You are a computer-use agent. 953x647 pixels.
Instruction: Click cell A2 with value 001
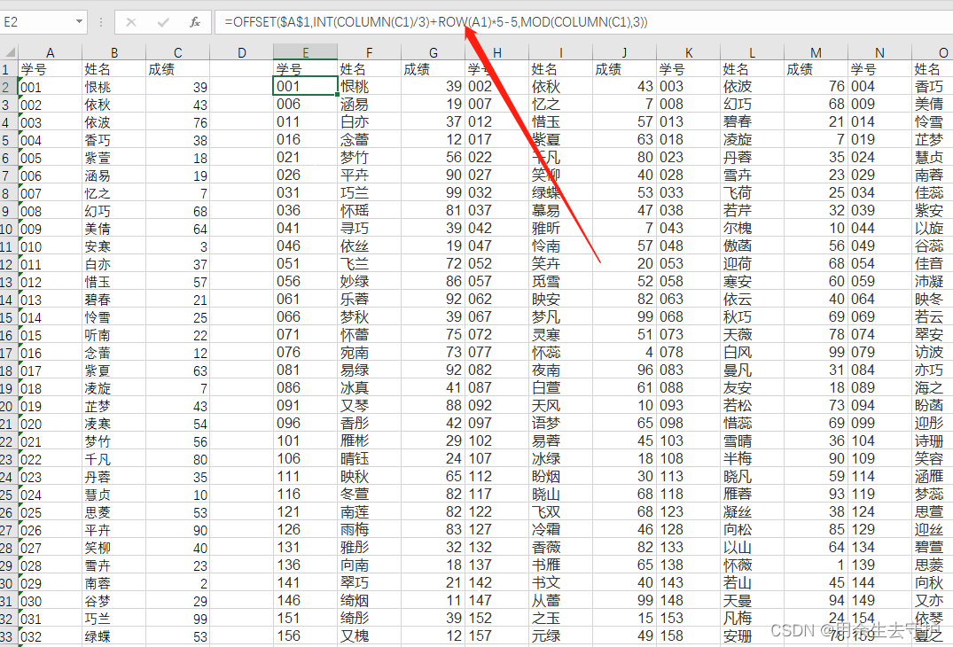tap(50, 87)
